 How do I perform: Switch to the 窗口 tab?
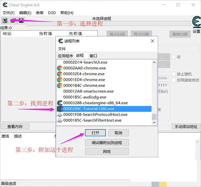click(93, 56)
